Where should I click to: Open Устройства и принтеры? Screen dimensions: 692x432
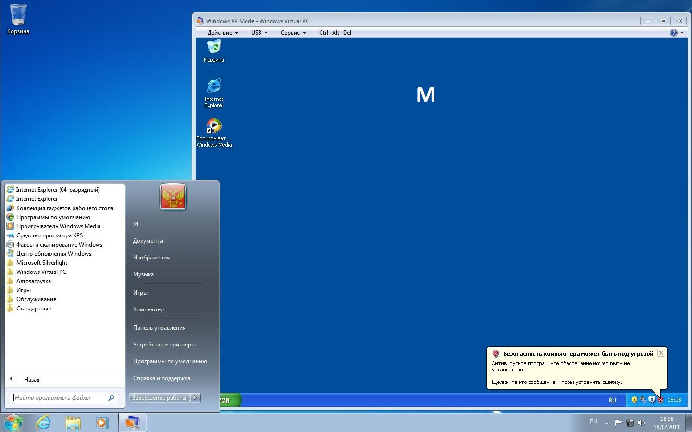164,345
